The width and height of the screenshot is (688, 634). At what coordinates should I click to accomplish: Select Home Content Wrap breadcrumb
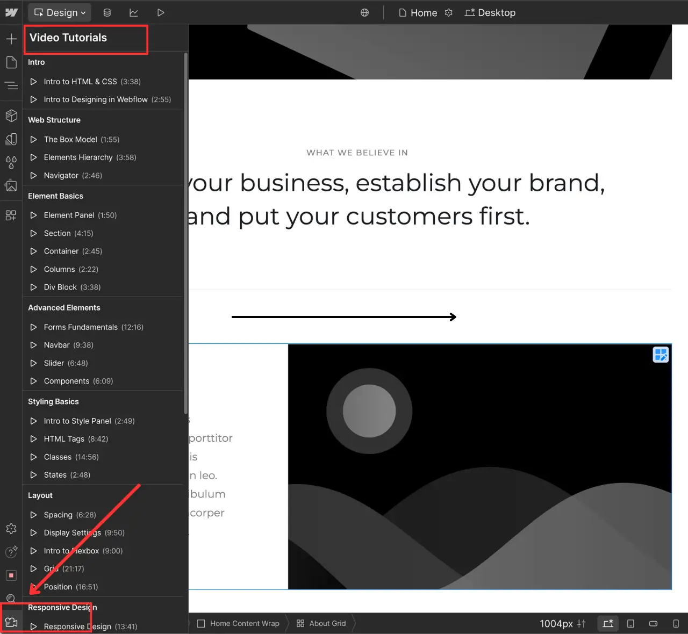[x=239, y=623]
